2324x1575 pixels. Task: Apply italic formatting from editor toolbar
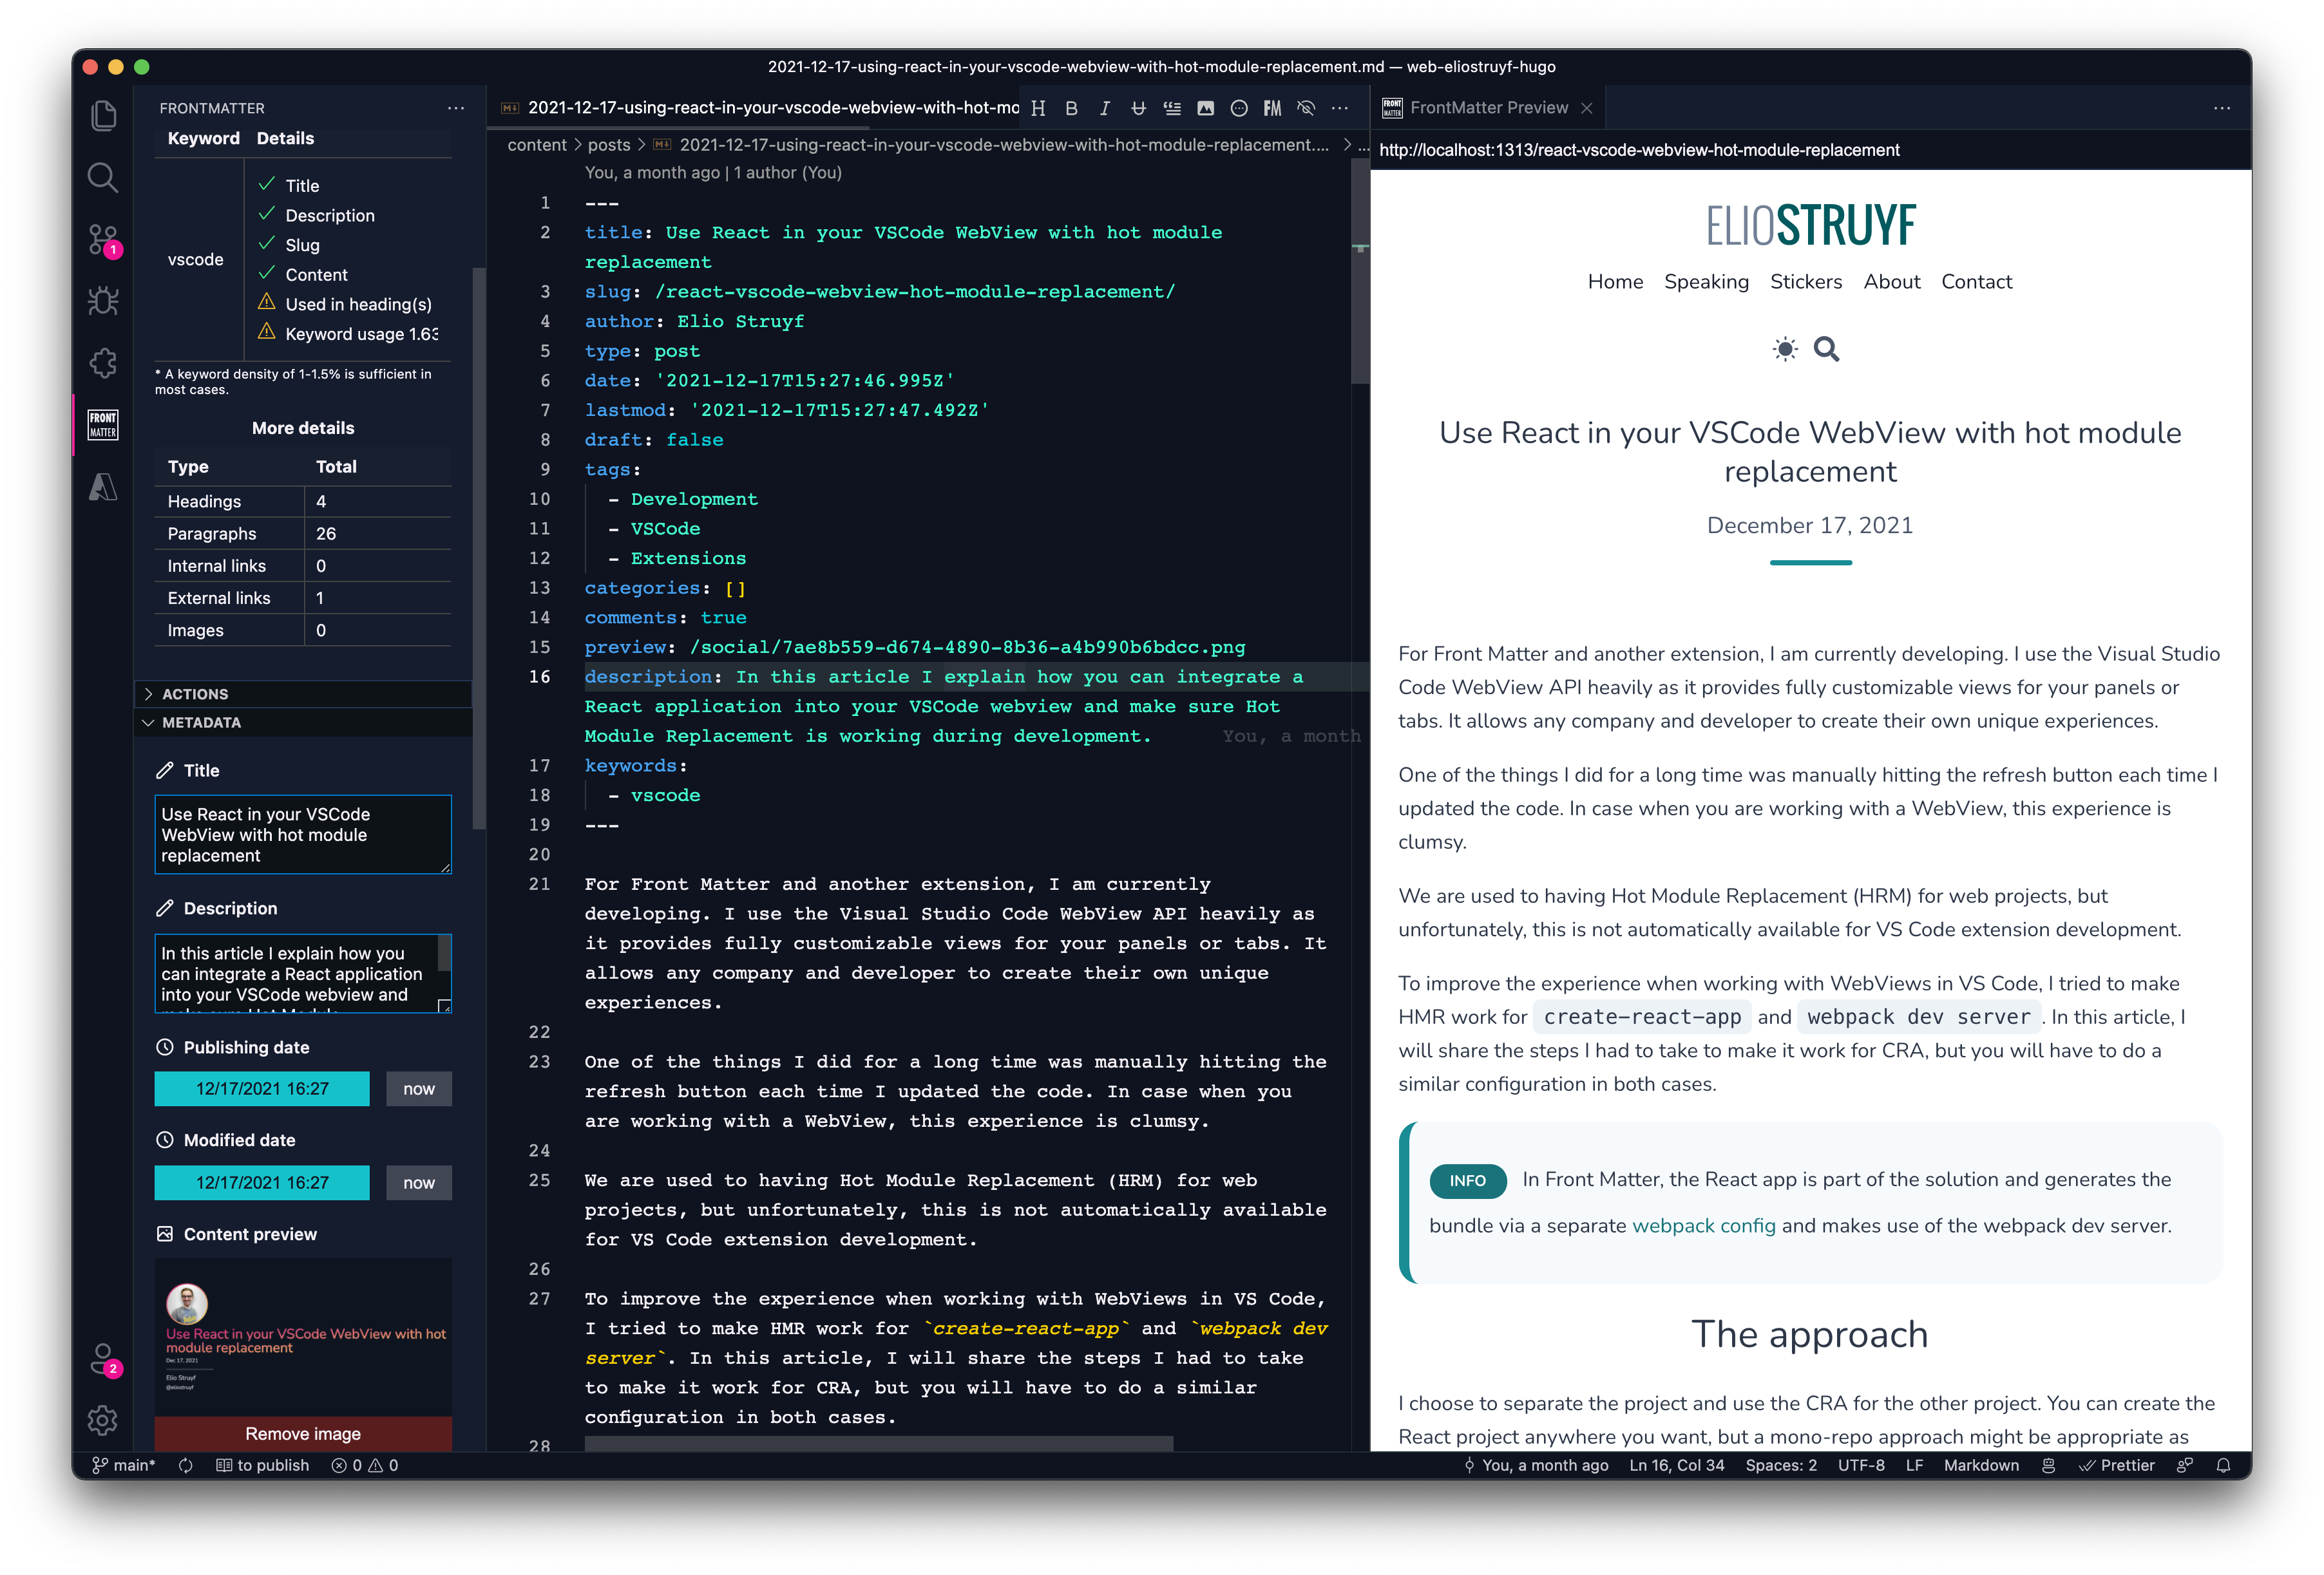[x=1105, y=108]
